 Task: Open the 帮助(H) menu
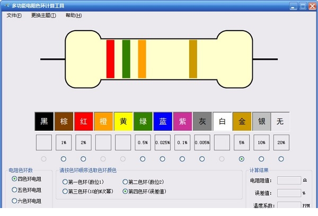point(74,15)
